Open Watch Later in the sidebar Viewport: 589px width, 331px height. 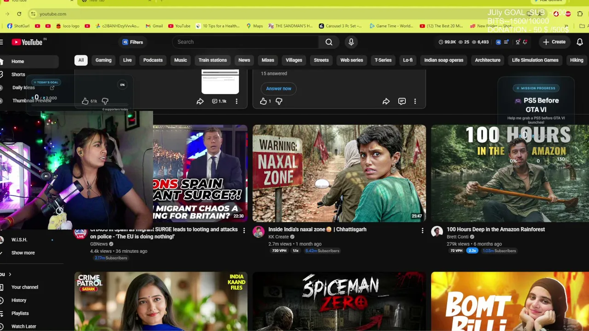click(29, 326)
